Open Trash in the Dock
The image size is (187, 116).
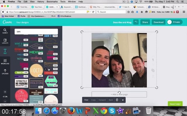(148, 110)
